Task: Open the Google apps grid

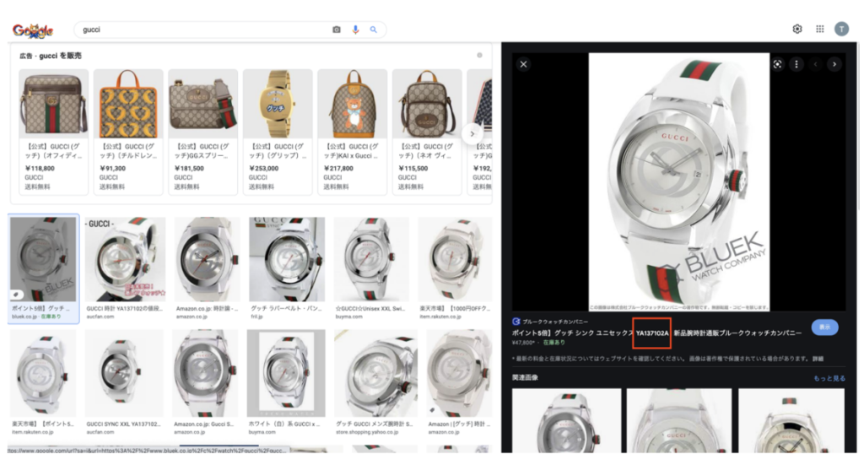Action: point(819,29)
